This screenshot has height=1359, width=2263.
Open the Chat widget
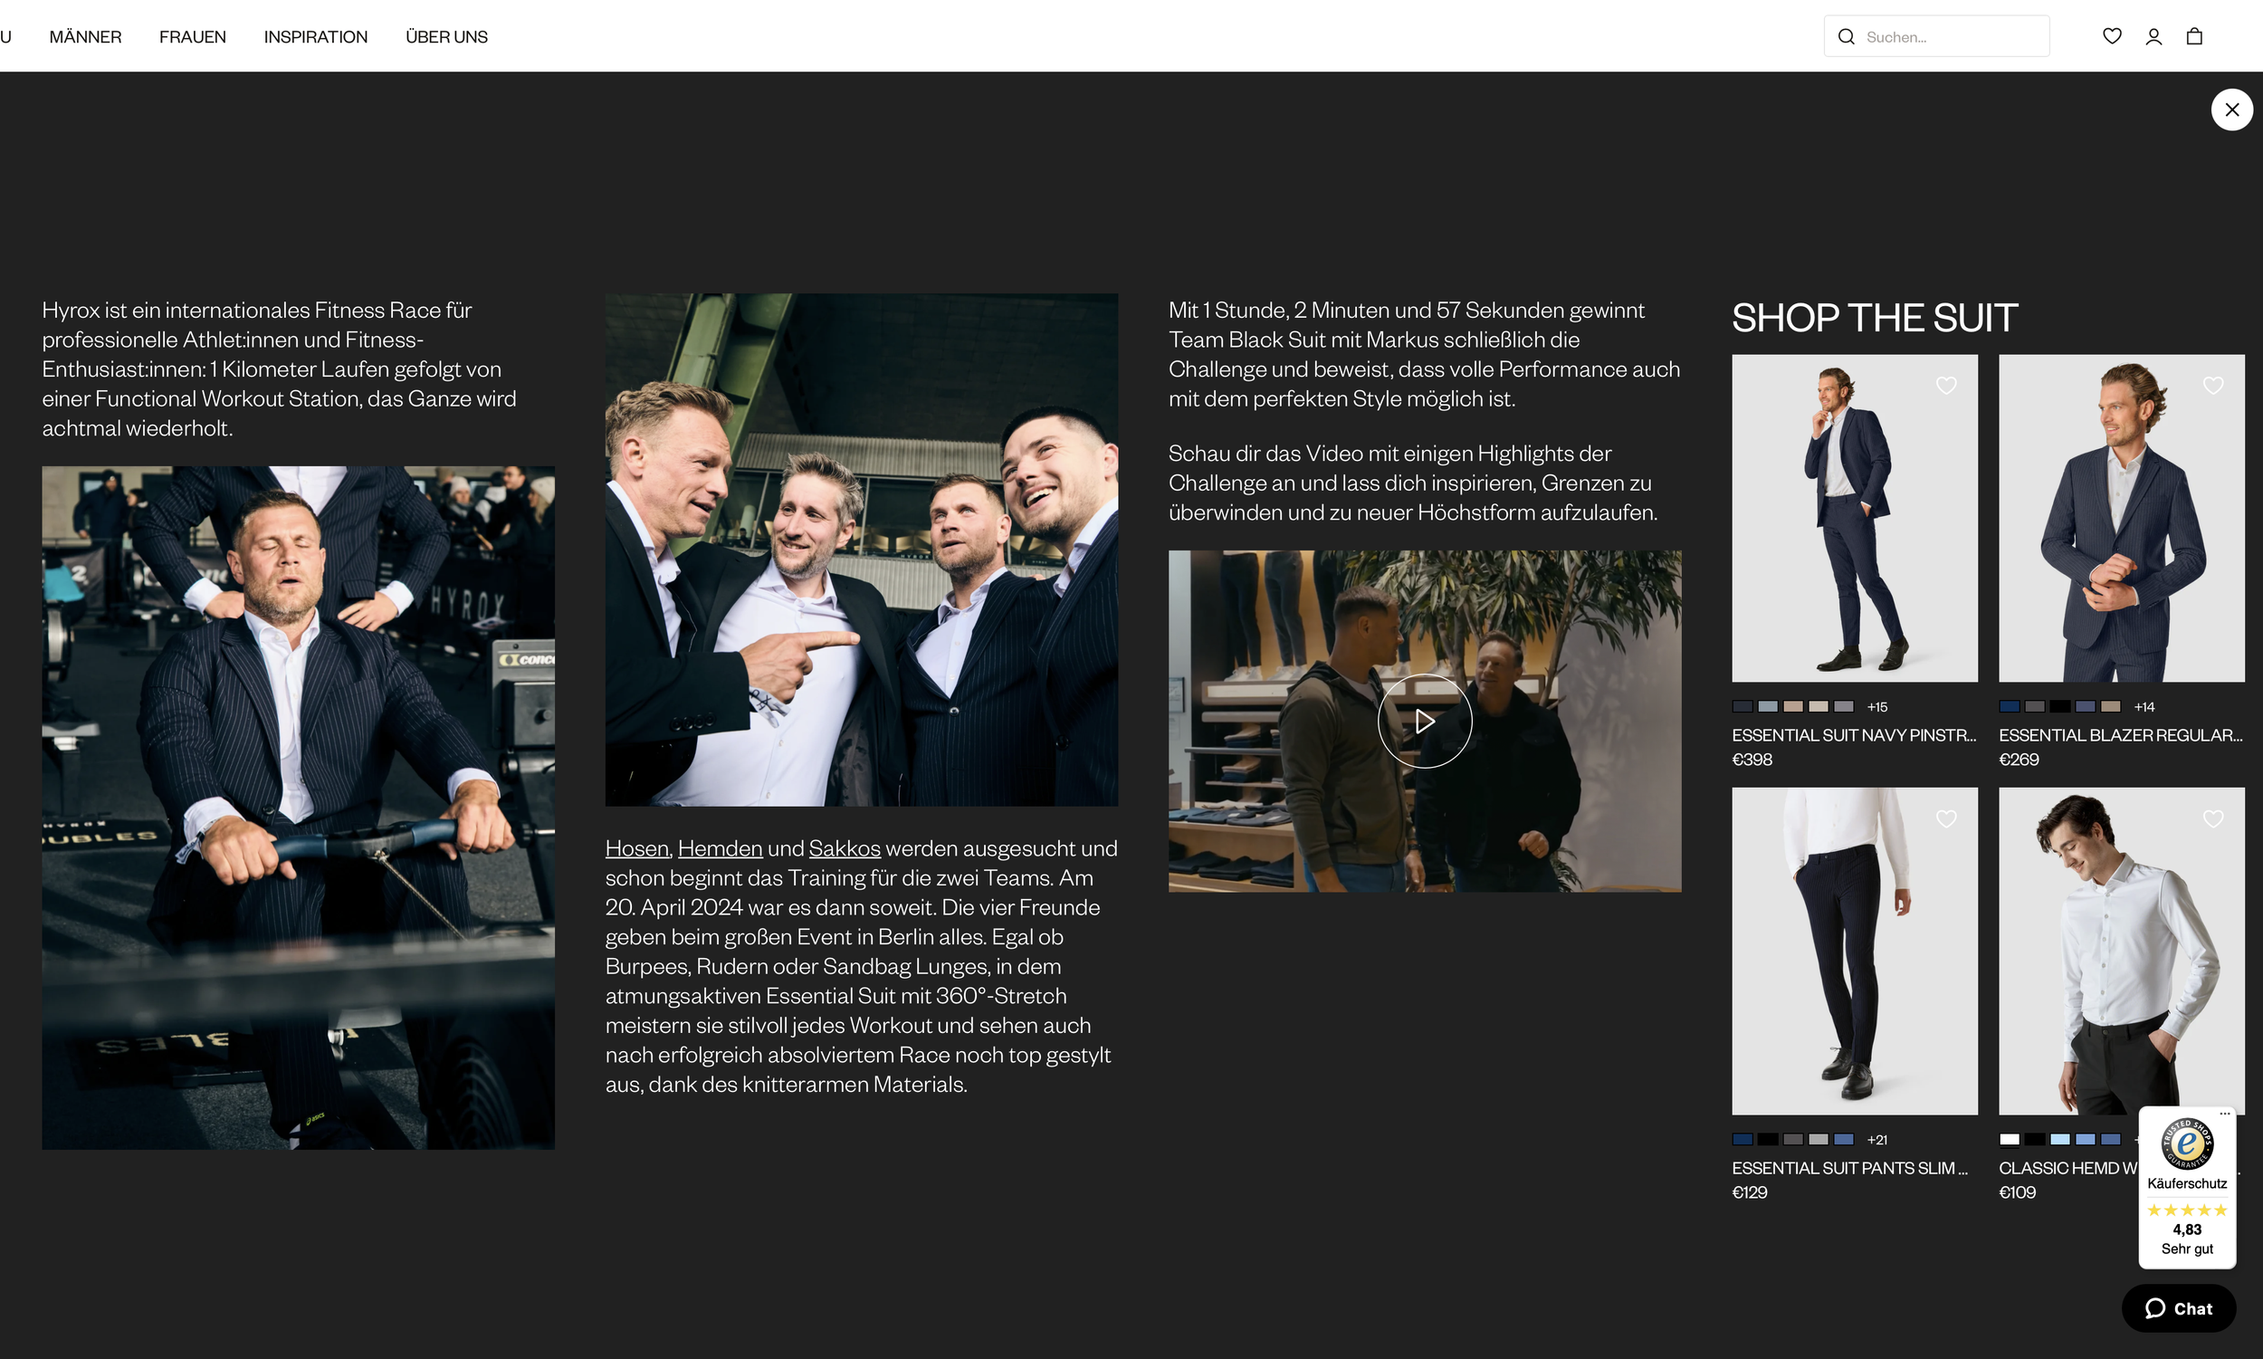coord(2178,1308)
